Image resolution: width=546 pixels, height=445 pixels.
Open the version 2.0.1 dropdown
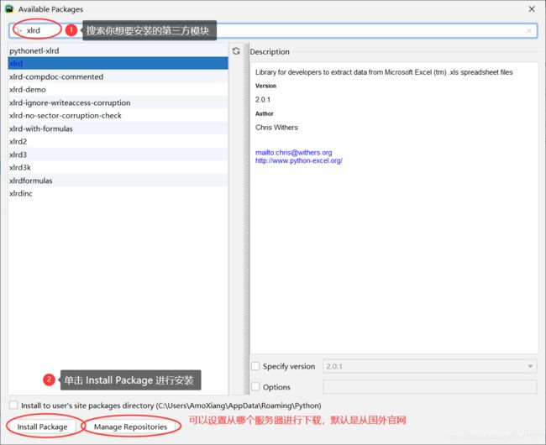(x=430, y=366)
